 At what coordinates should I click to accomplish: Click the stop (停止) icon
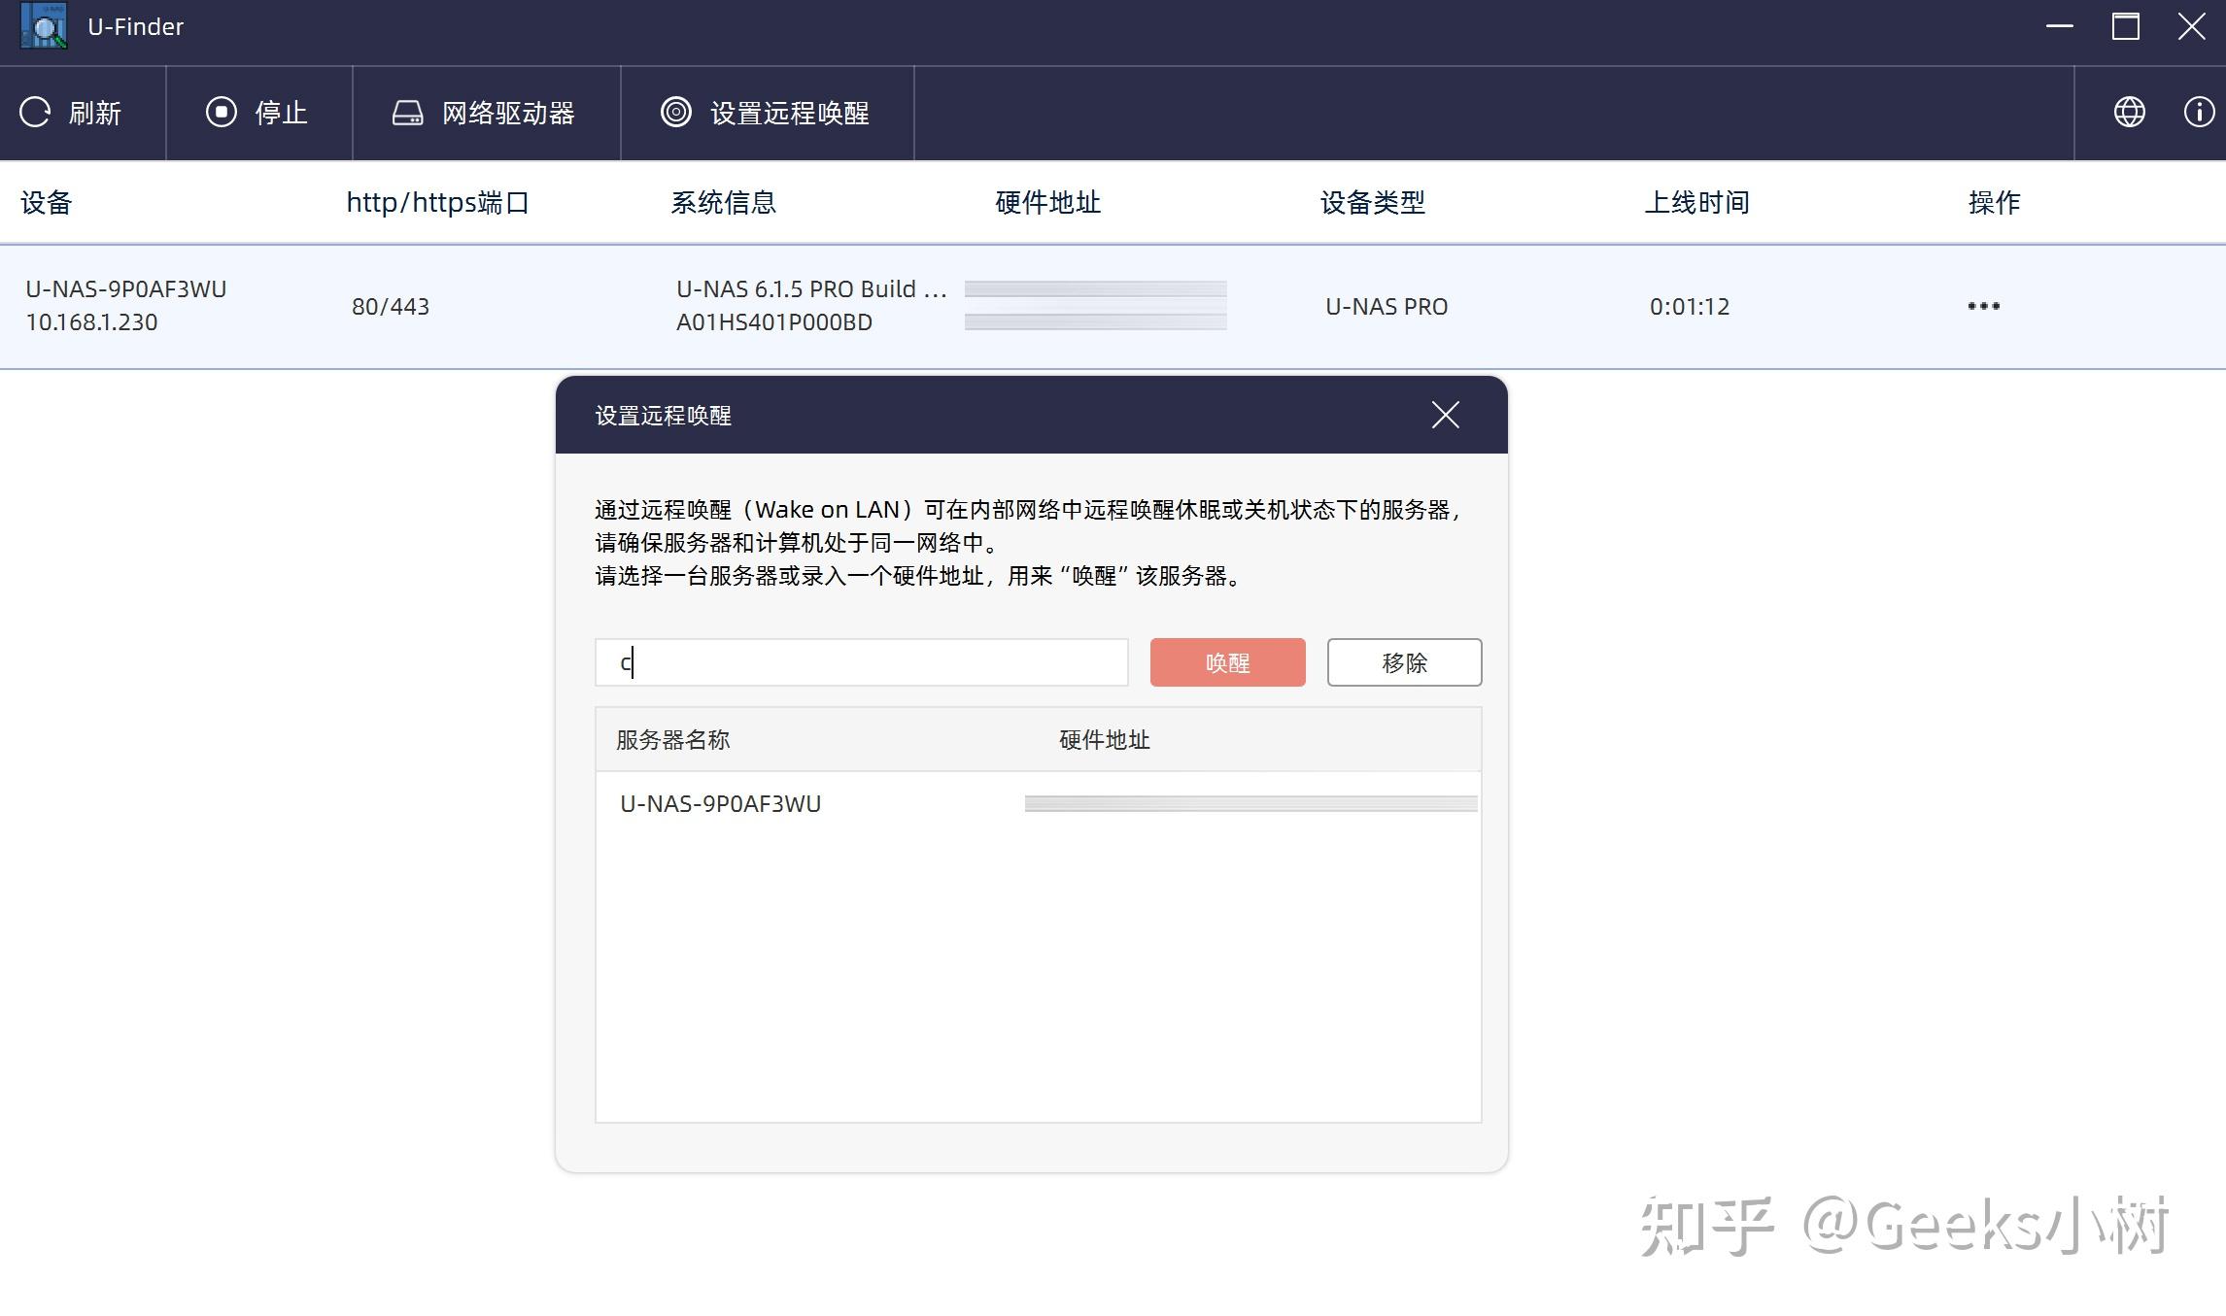(x=221, y=113)
